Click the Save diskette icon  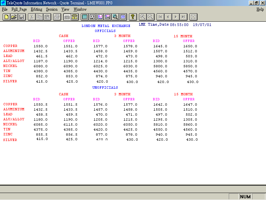point(22,17)
